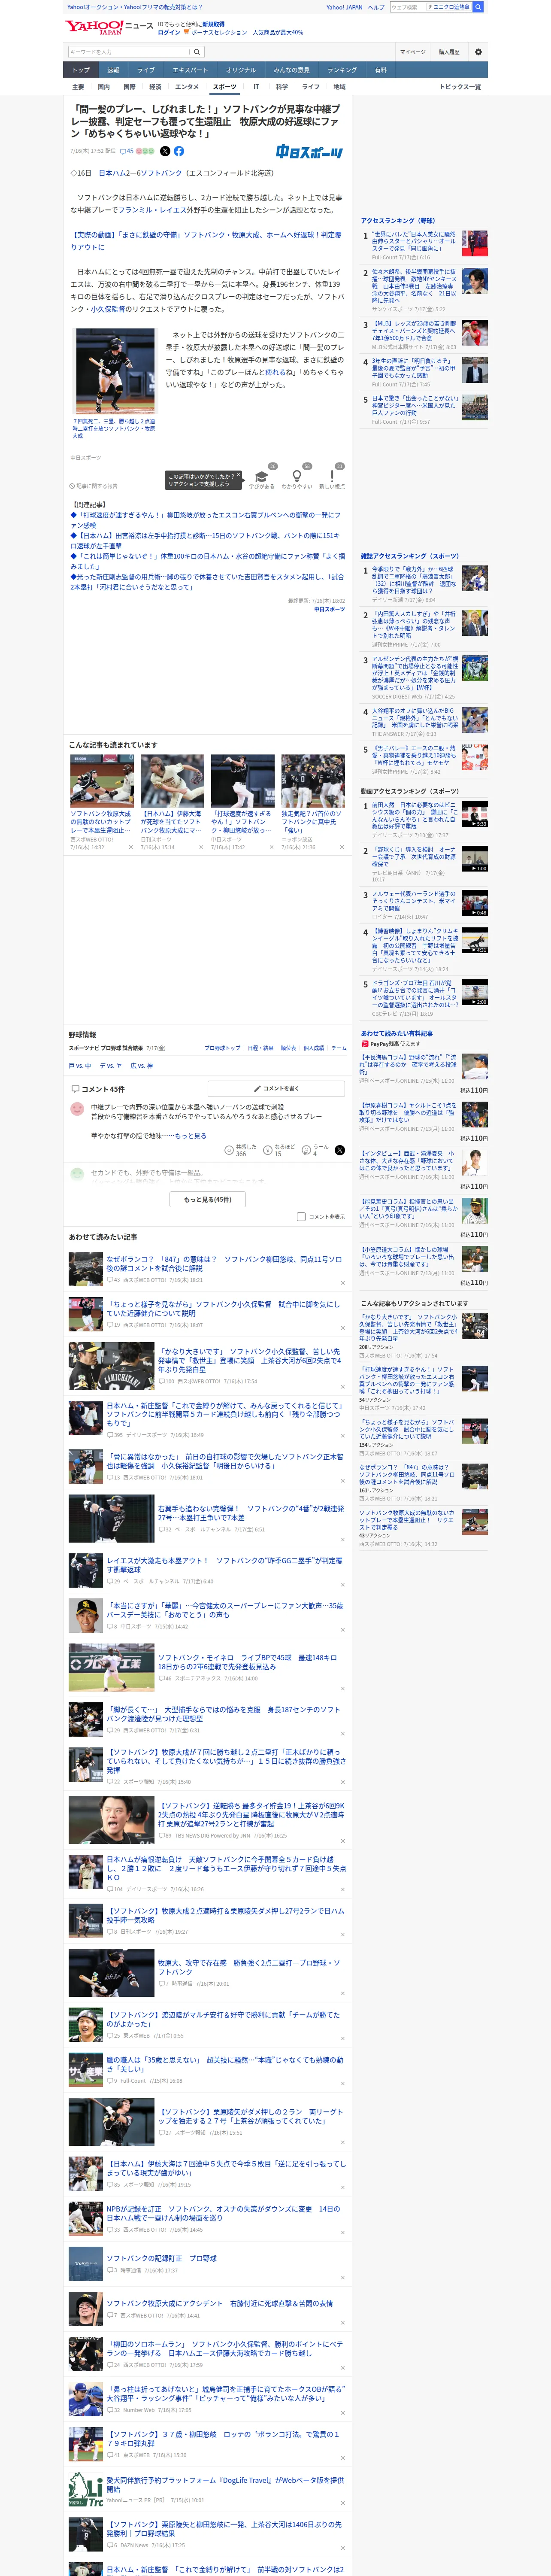Open 購入履歴
Screen dimensions: 551x2576
coord(449,52)
